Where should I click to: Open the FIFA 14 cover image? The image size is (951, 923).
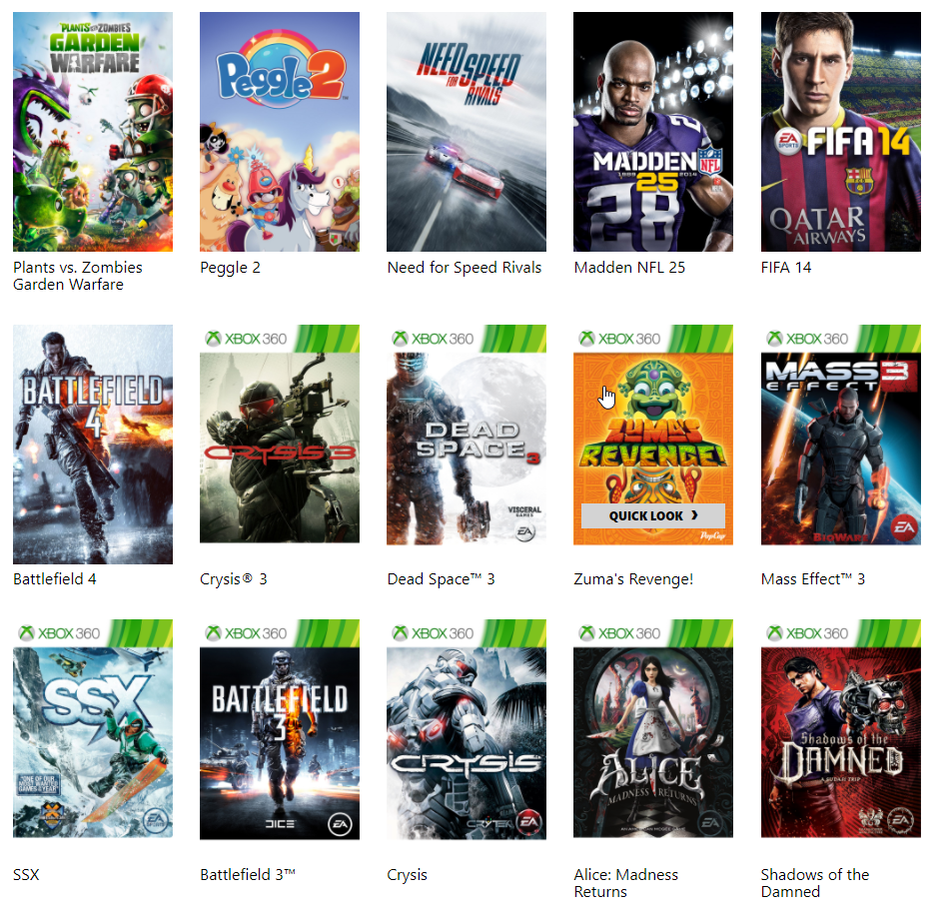pyautogui.click(x=841, y=132)
